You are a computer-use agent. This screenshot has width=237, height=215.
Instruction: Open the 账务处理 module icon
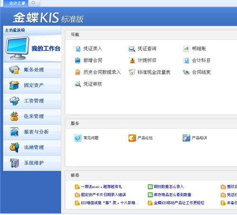[x=14, y=70]
